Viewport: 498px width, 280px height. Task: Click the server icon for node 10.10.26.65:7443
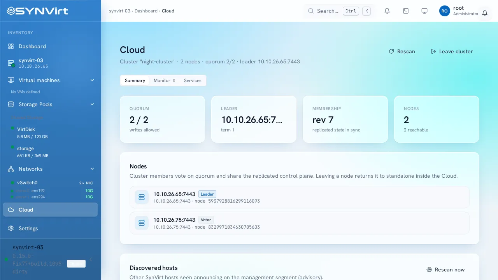coord(142,197)
